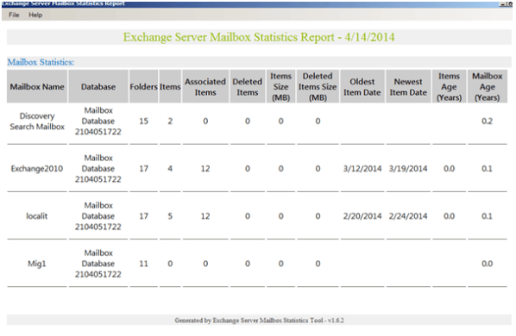Click Associated Items 12 in localit row
The image size is (516, 336).
pos(205,216)
